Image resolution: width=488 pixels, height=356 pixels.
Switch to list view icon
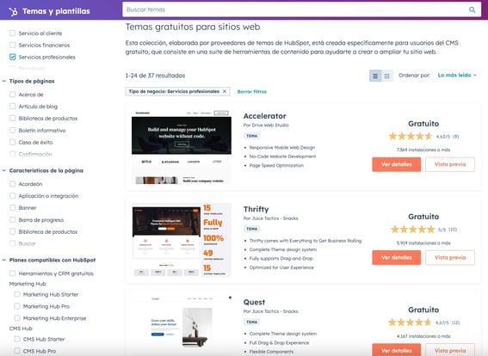tap(375, 76)
